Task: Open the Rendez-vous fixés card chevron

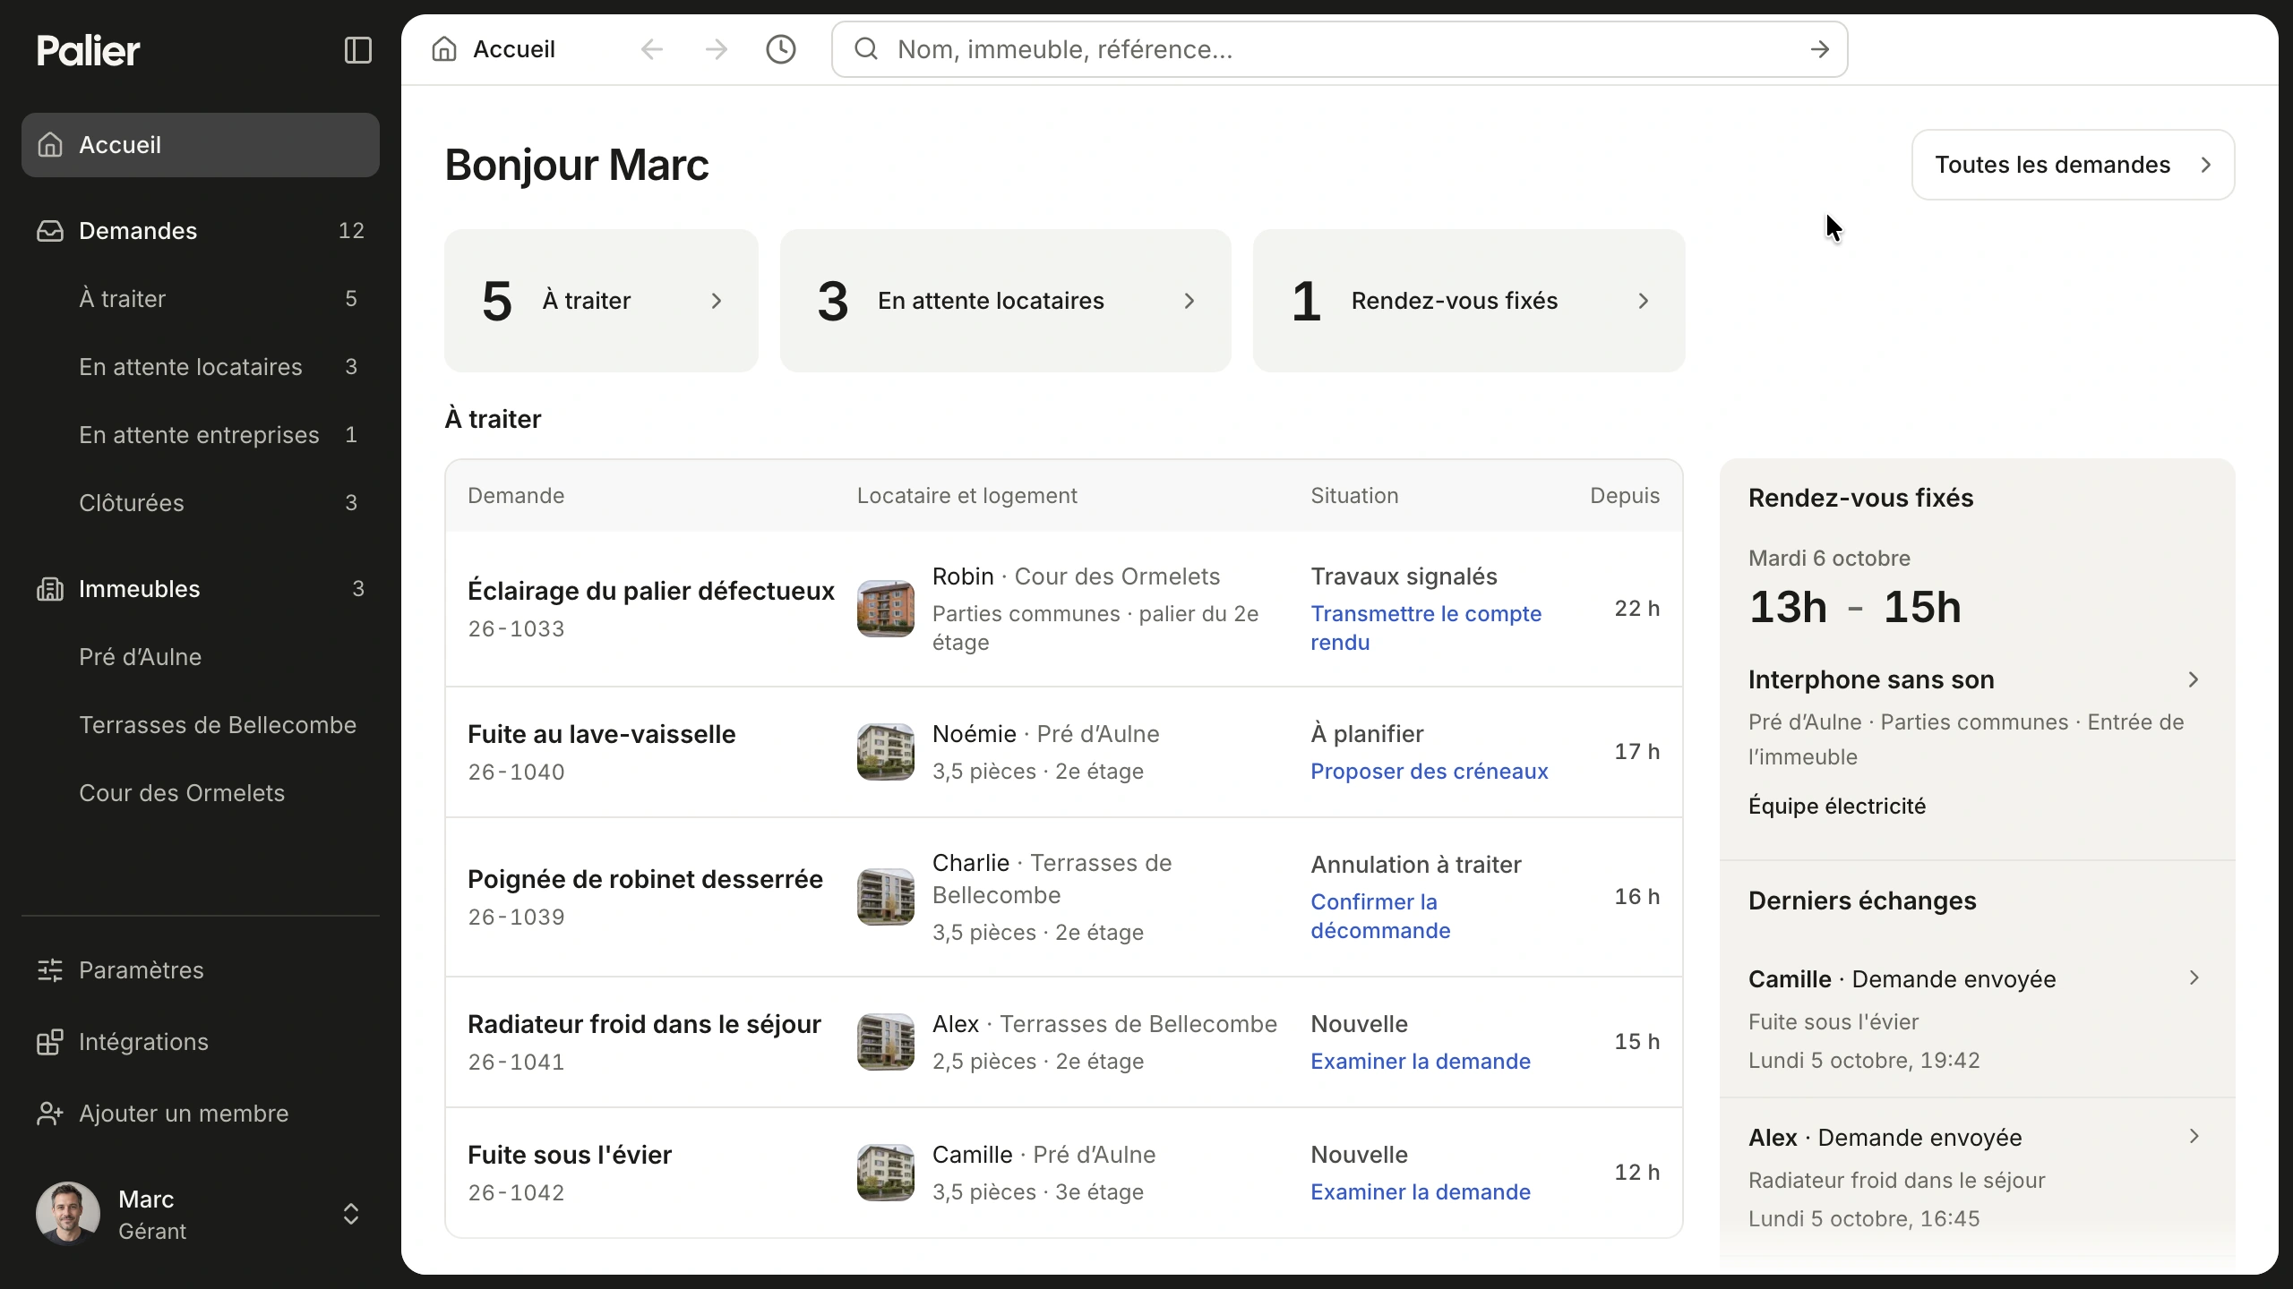Action: (1644, 301)
